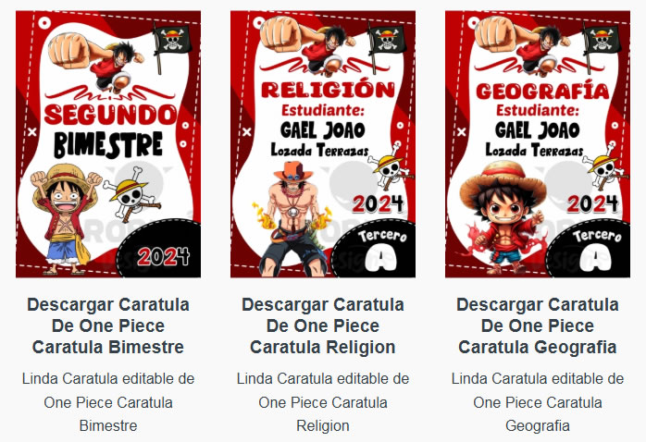Click 'Descargar Caratula De One Piece Caratula Bimestre' title
Screen dimensions: 646x442
[108, 325]
